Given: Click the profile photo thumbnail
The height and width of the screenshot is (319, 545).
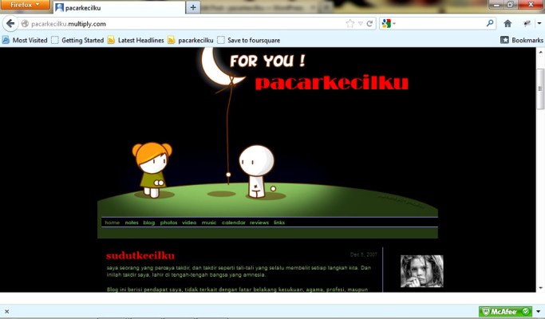Looking at the screenshot, I should (x=421, y=271).
